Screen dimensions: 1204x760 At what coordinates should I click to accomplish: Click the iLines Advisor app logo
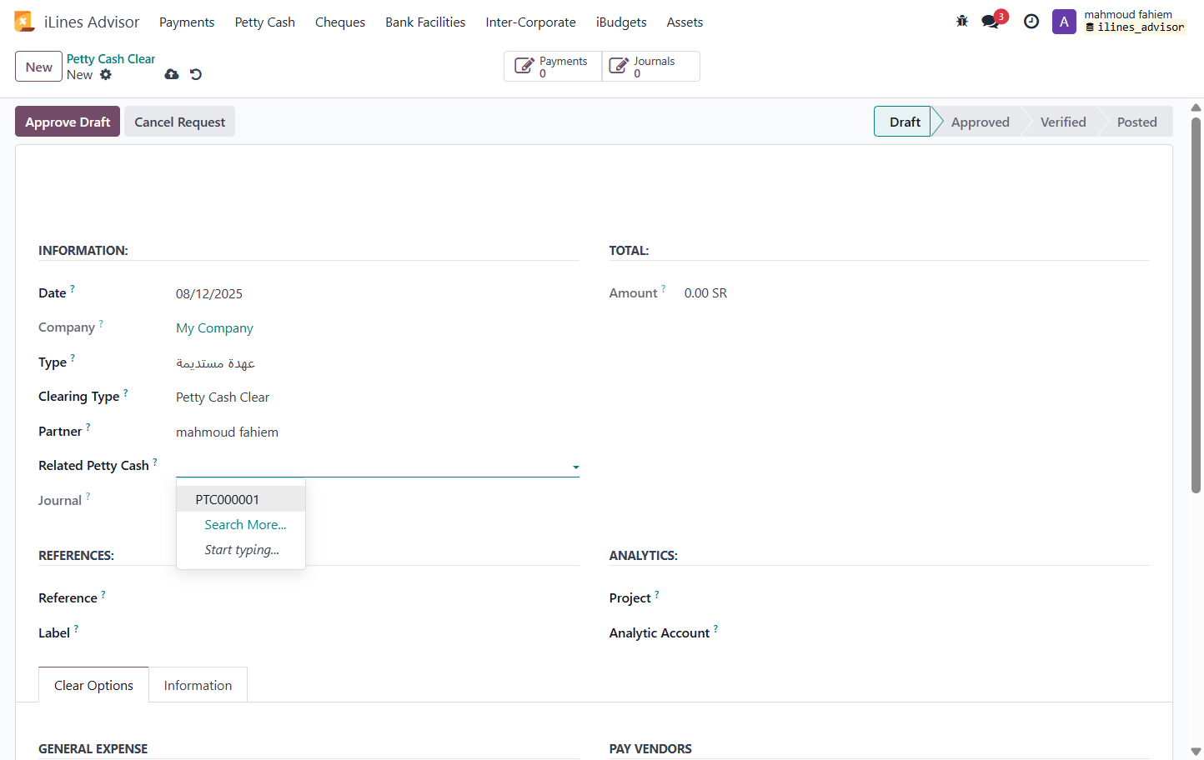point(23,22)
